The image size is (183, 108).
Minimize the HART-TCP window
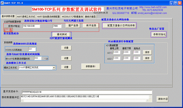click(x=172, y=3)
